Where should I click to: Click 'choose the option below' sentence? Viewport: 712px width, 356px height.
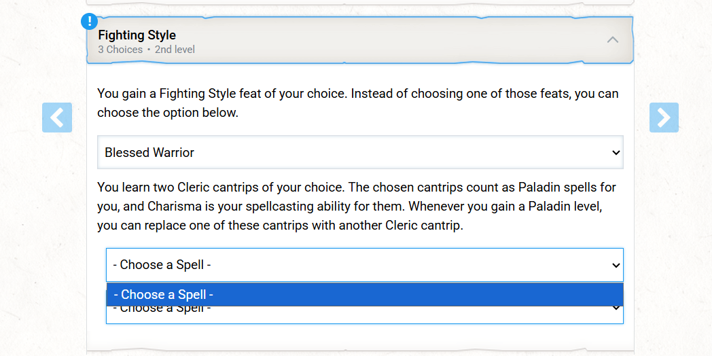coord(168,113)
